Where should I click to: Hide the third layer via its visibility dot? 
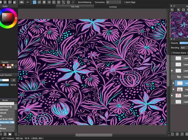(172, 71)
